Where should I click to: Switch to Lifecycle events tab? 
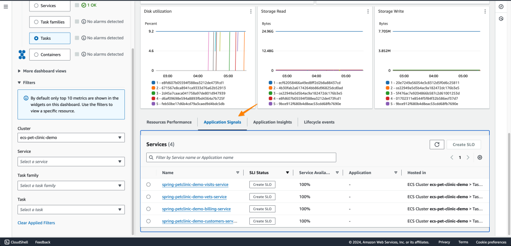click(319, 122)
